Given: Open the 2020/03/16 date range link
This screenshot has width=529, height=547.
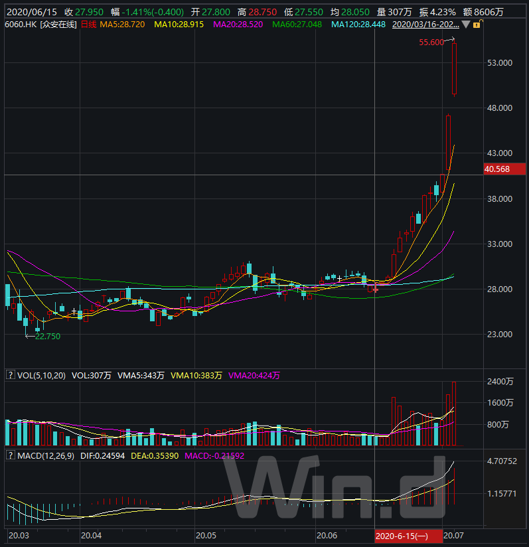Looking at the screenshot, I should click(x=425, y=25).
